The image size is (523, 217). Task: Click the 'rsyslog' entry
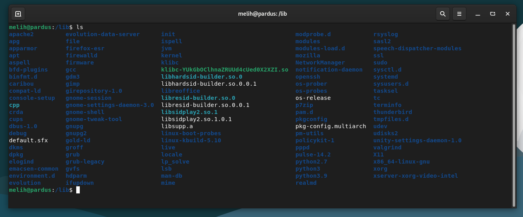385,34
